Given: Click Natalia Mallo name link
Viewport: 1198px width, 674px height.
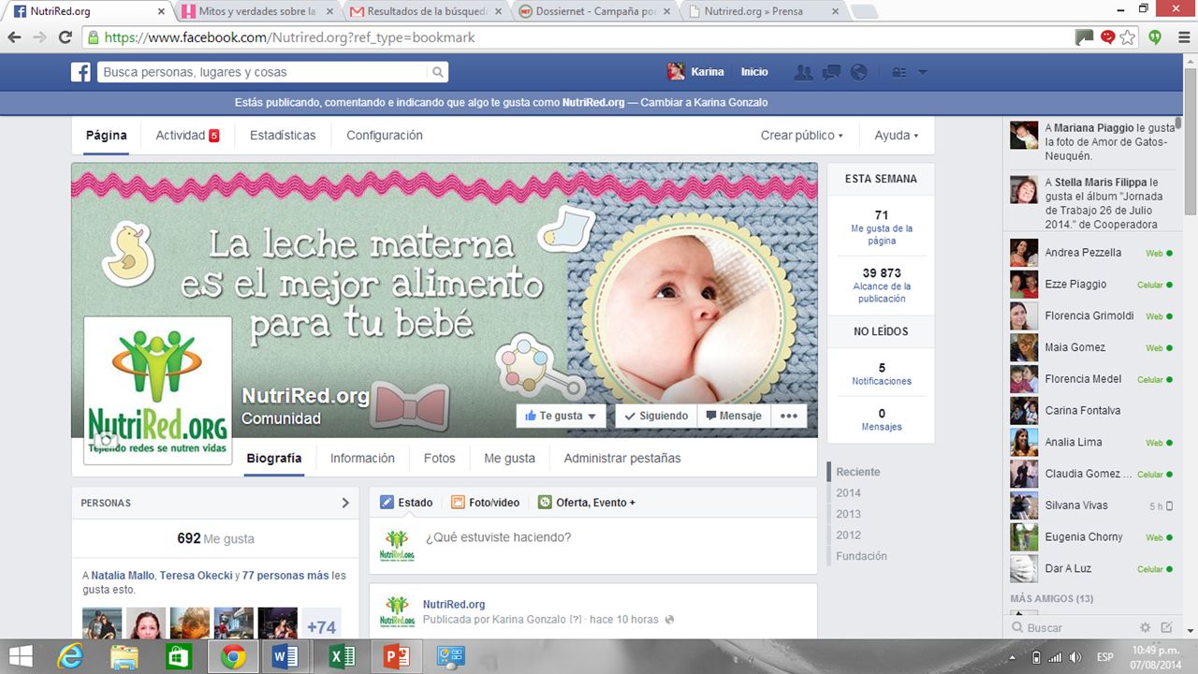Looking at the screenshot, I should (123, 576).
